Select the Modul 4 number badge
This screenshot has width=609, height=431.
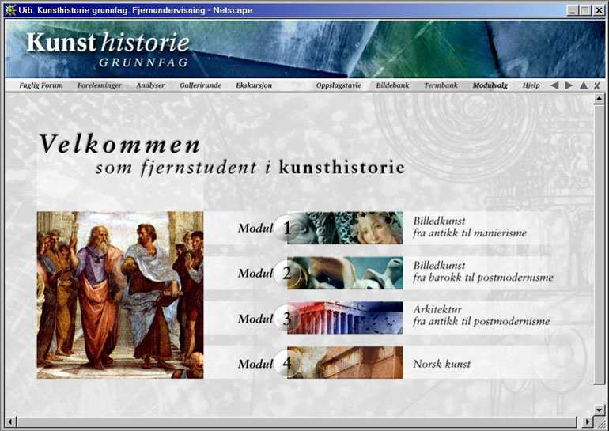[286, 364]
